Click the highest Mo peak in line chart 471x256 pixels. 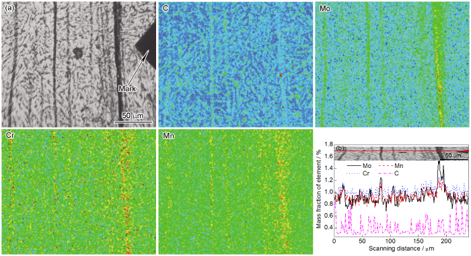[439, 162]
